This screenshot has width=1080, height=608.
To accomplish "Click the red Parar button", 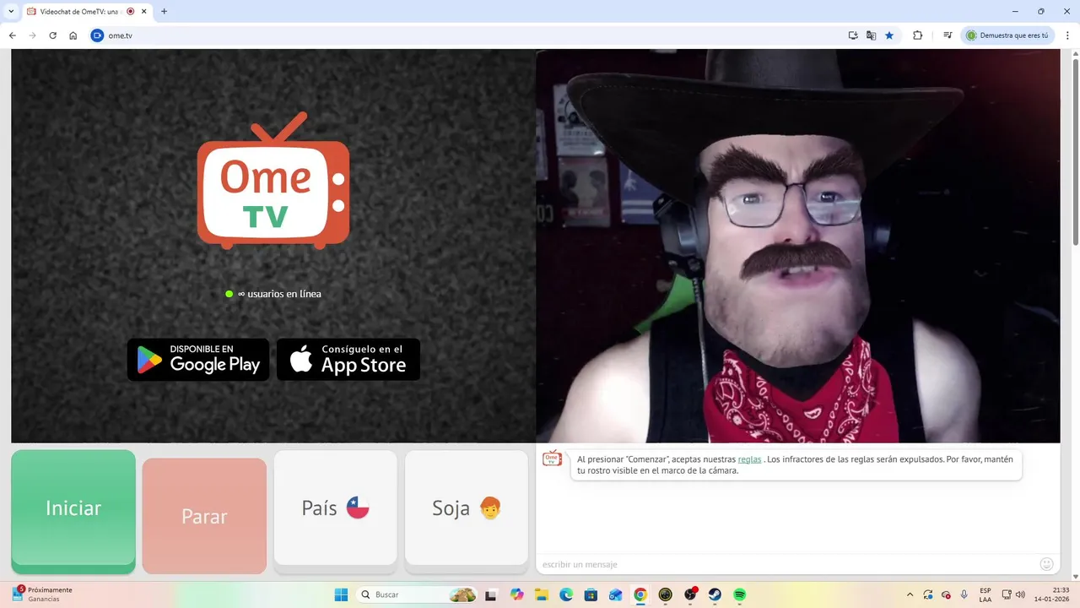I will tap(204, 515).
